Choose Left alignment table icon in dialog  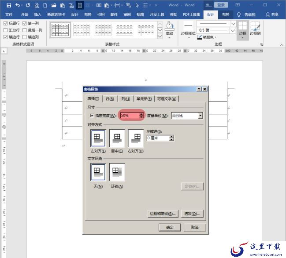tap(98, 138)
